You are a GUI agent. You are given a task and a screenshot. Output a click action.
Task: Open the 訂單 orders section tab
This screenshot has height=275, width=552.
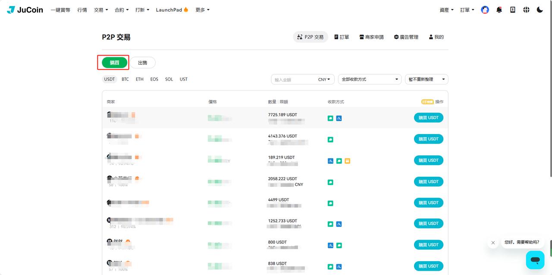coord(342,37)
